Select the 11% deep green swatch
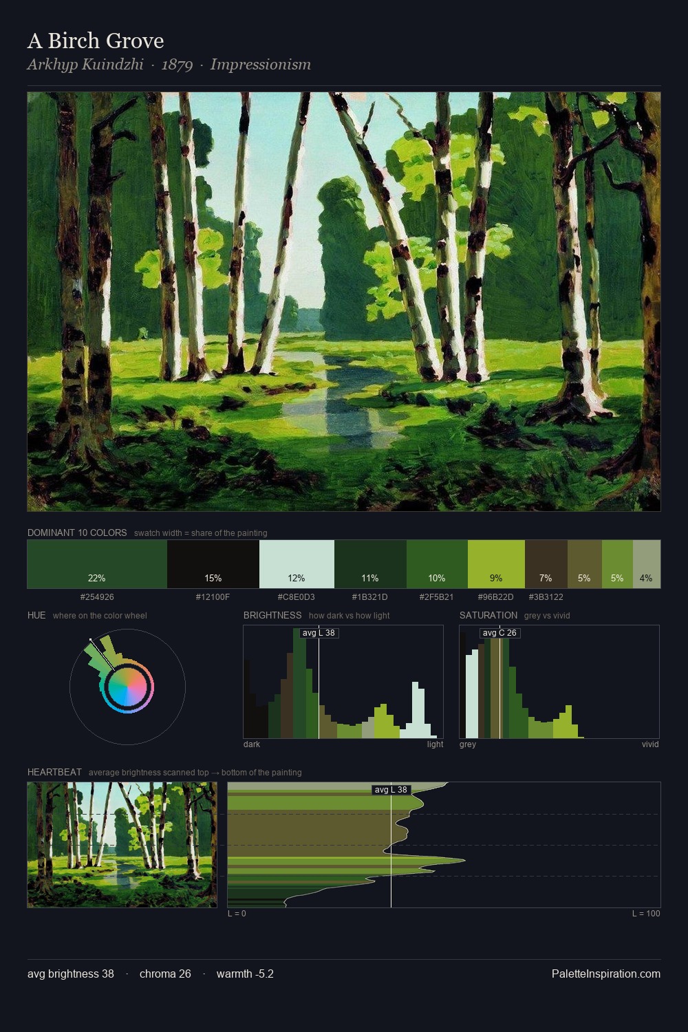This screenshot has height=1032, width=688. tap(370, 564)
